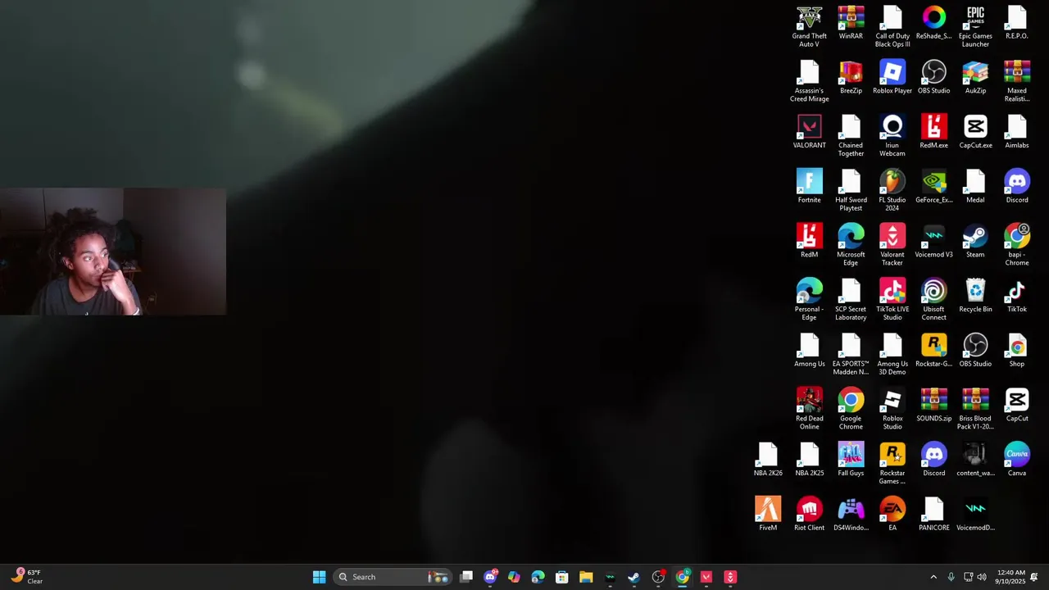Open the weather widget showing 63°F

click(27, 577)
